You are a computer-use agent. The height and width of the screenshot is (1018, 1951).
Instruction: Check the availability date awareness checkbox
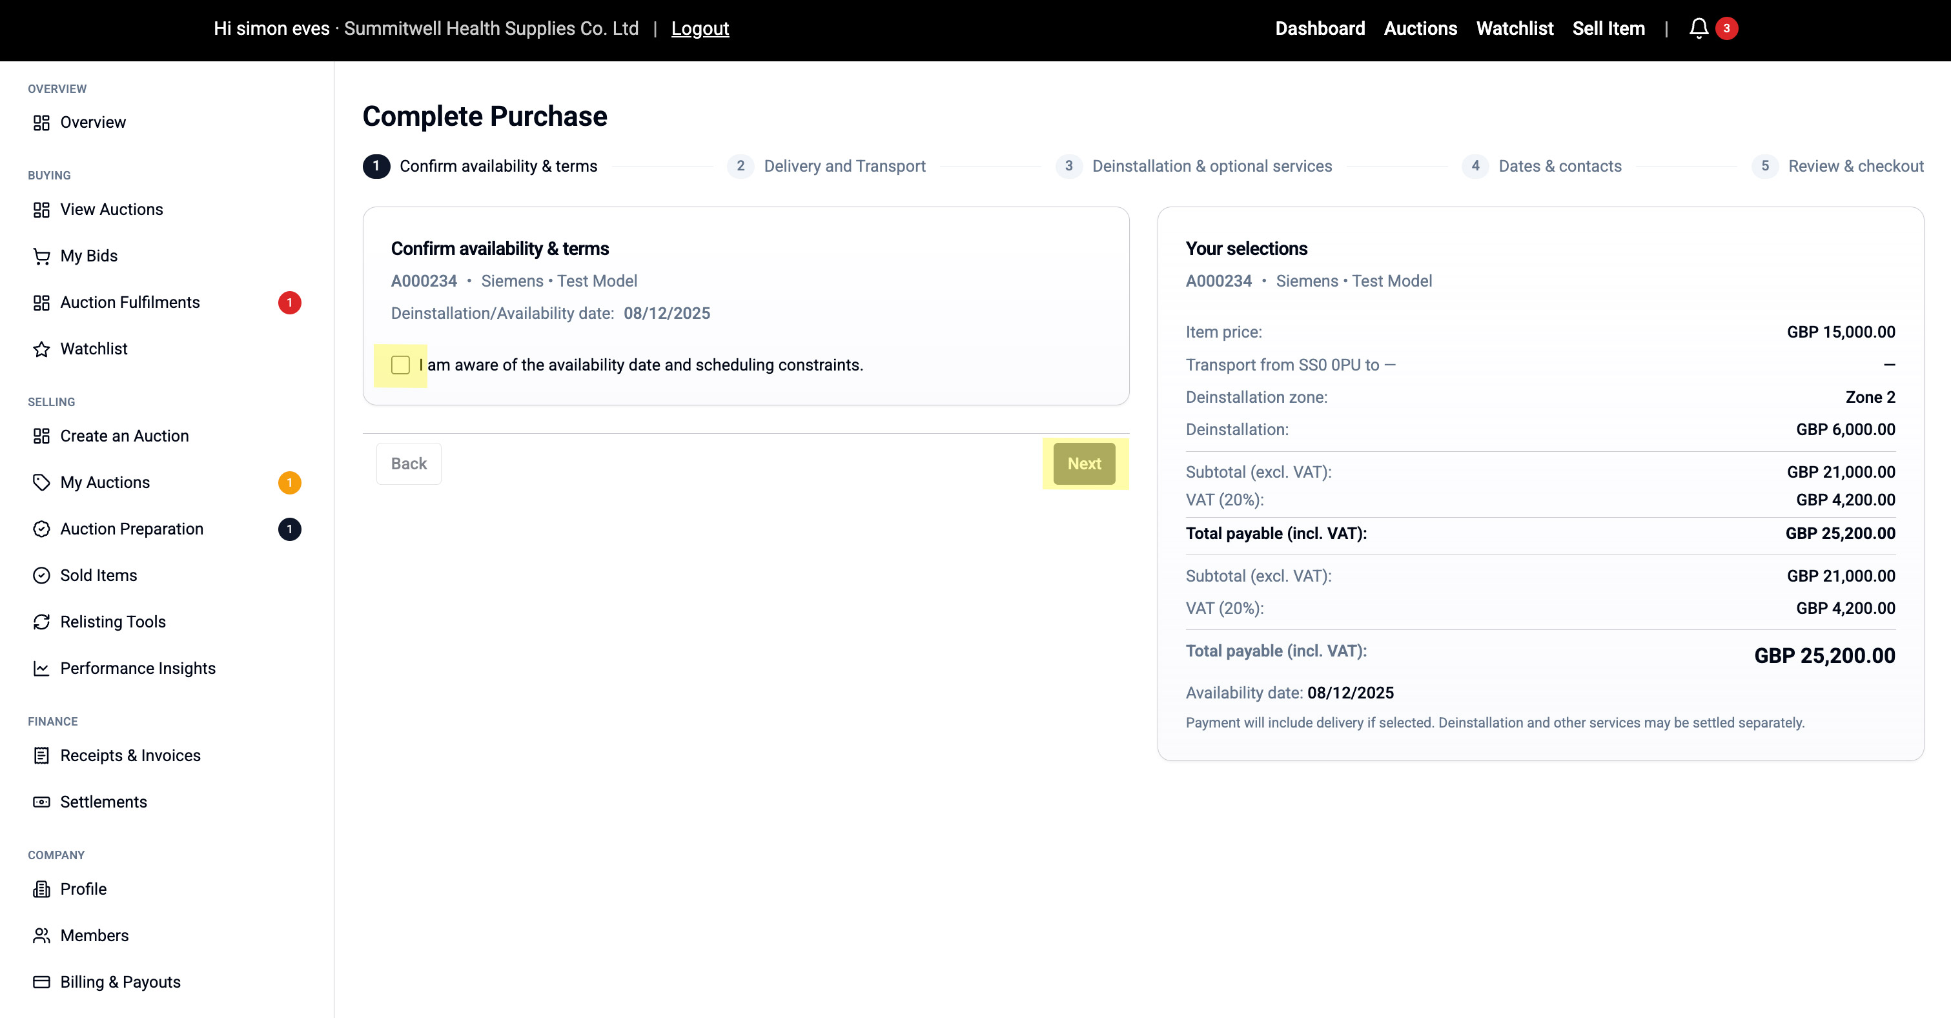401,365
